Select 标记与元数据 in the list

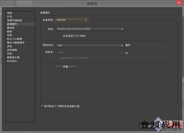click(x=20, y=39)
